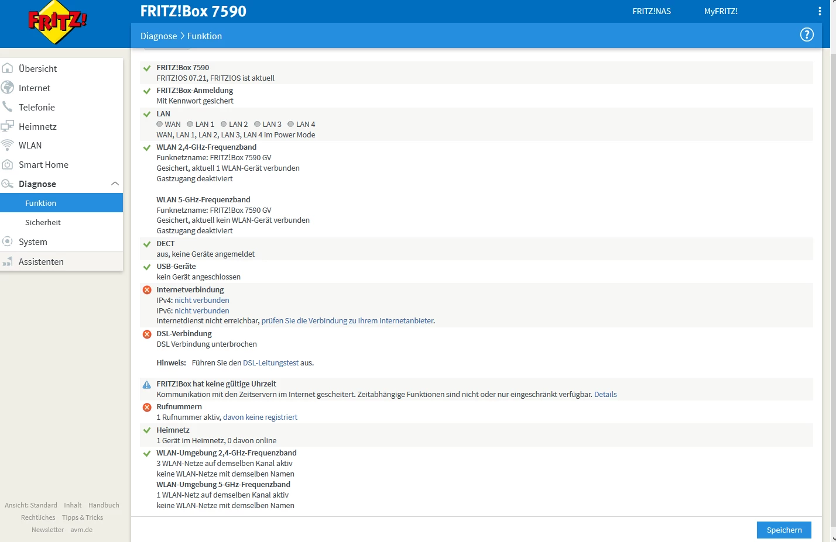Click the Diagnose breadcrumb link
The height and width of the screenshot is (542, 836).
159,36
